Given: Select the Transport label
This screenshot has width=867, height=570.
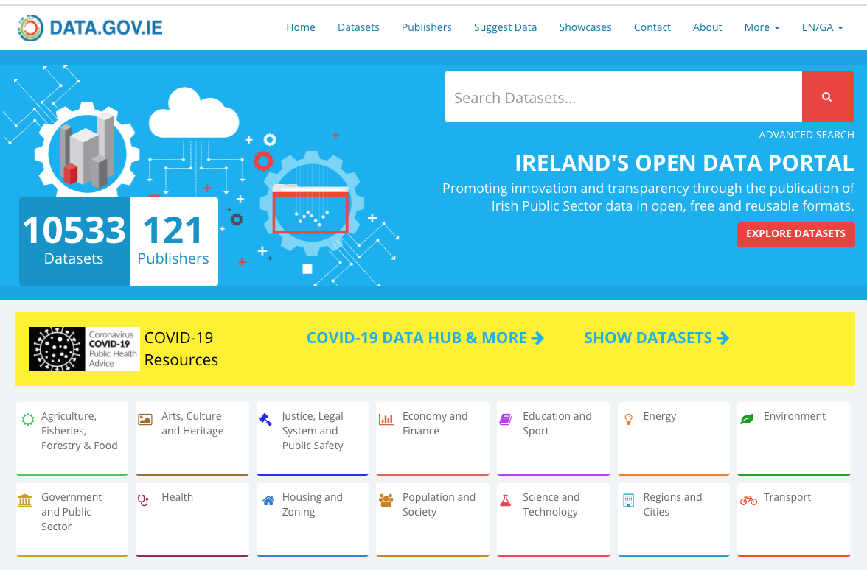Looking at the screenshot, I should (787, 498).
